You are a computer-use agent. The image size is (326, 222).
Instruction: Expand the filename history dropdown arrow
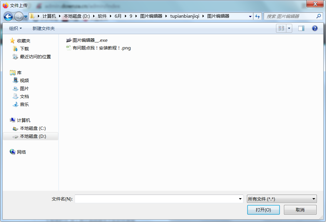point(241,199)
